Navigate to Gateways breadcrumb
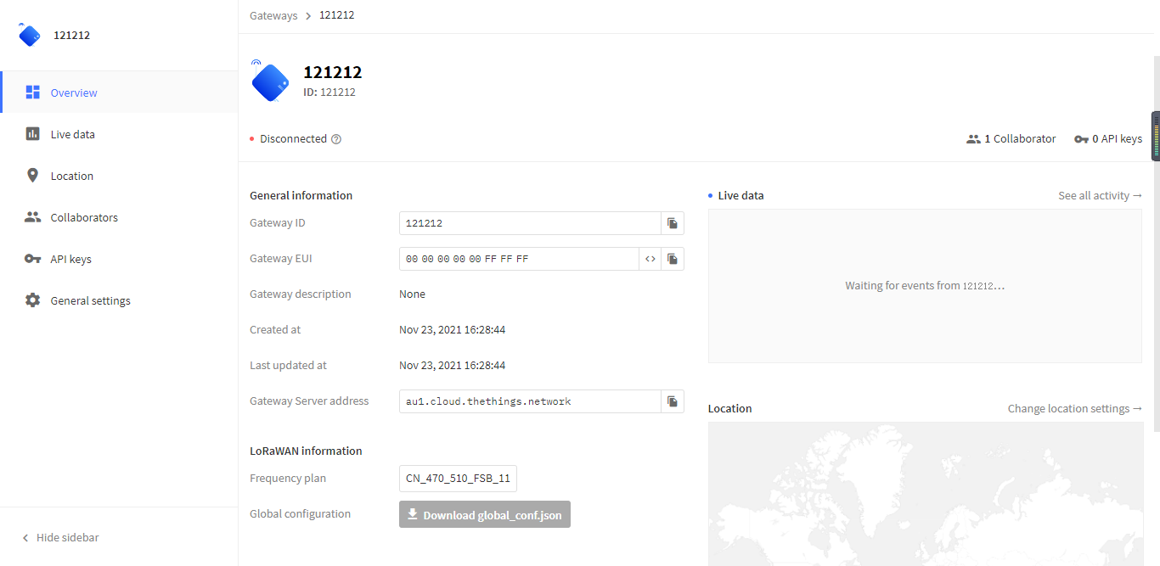1160x566 pixels. point(273,15)
